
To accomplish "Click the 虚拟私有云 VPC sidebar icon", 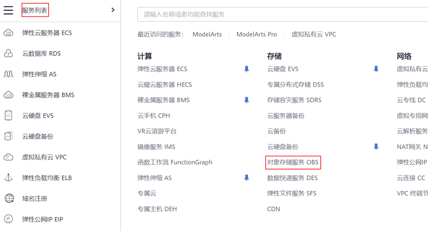I will coord(8,157).
